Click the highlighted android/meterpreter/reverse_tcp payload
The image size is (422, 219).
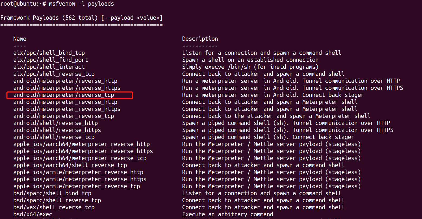pyautogui.click(x=64, y=95)
